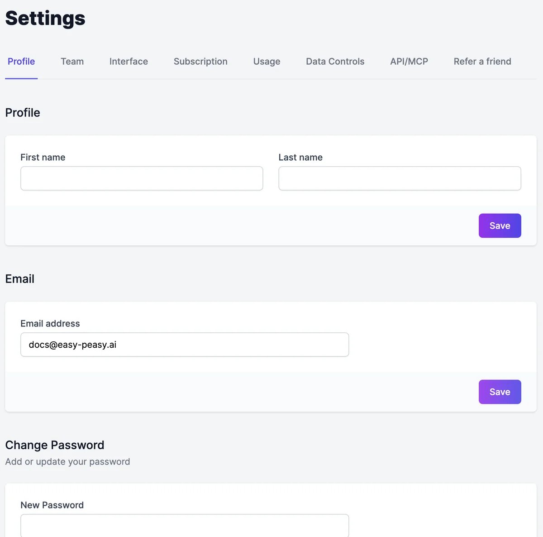Click the New Password field
The image size is (543, 537).
tap(185, 526)
